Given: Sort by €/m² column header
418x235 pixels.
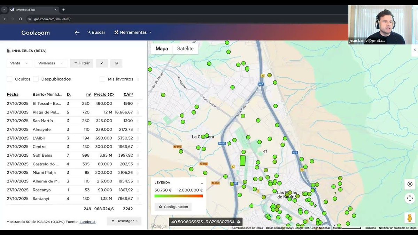Looking at the screenshot, I should point(128,94).
